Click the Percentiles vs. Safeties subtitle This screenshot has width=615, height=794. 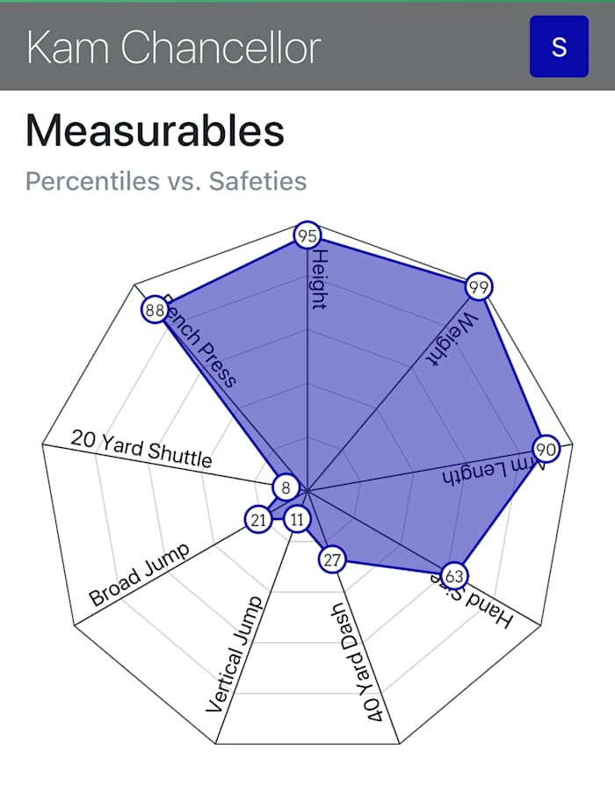[x=166, y=182]
